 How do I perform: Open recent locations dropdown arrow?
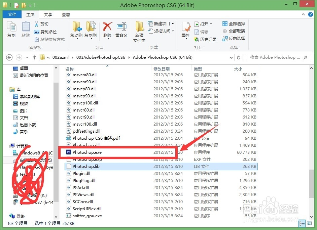(27, 57)
